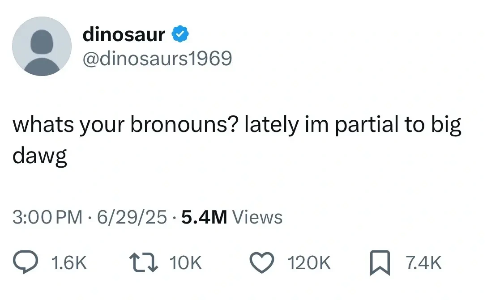
Task: Click the repost arrows icon
Action: coord(144,262)
